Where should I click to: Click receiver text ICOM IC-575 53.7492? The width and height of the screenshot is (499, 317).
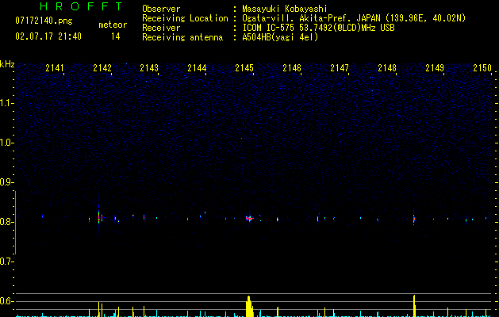pos(318,28)
